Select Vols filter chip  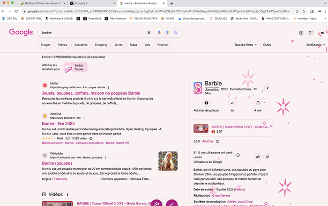coord(147,45)
